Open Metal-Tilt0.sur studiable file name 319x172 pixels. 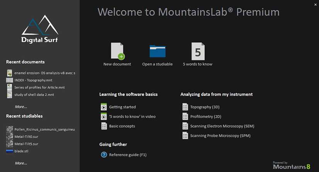tap(26, 137)
